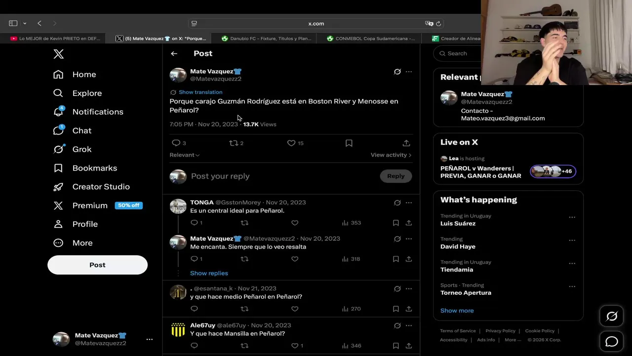Open Ale67uy profile avatar
Image resolution: width=632 pixels, height=356 pixels.
coord(178,329)
